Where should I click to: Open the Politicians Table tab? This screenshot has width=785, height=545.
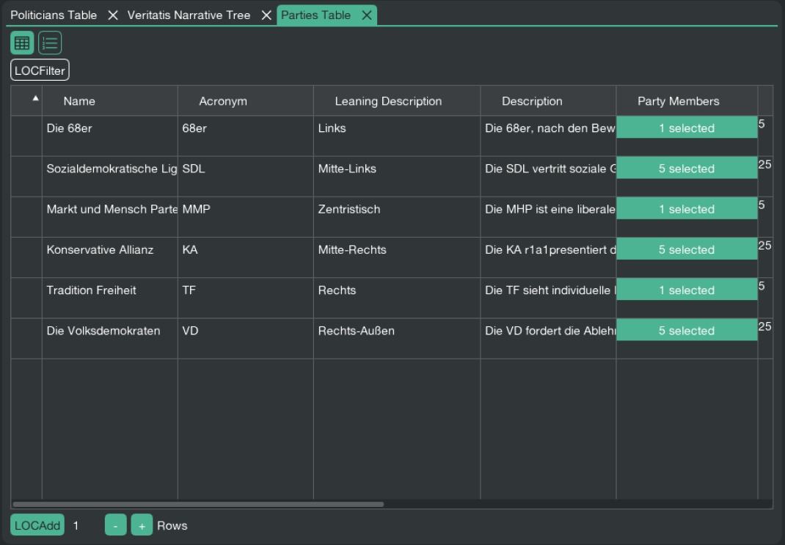pos(54,15)
